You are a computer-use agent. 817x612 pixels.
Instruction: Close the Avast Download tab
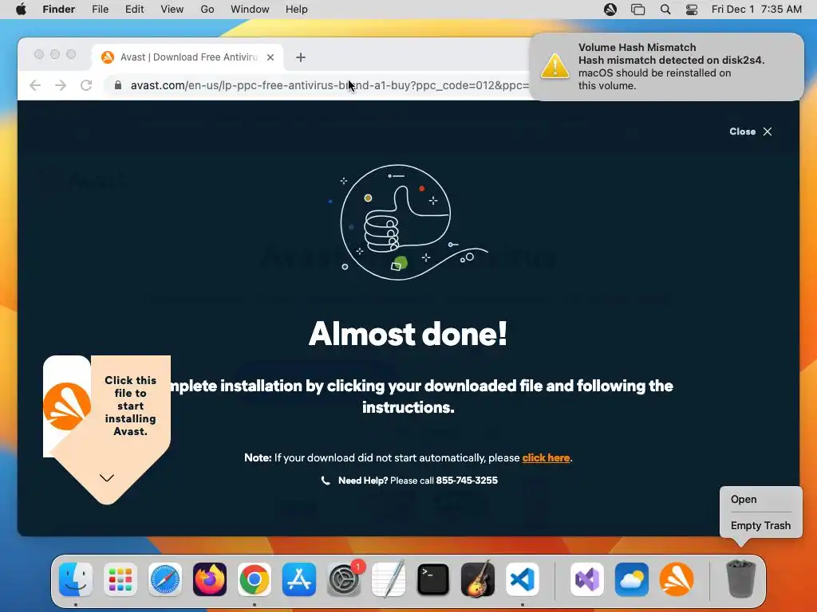(270, 57)
